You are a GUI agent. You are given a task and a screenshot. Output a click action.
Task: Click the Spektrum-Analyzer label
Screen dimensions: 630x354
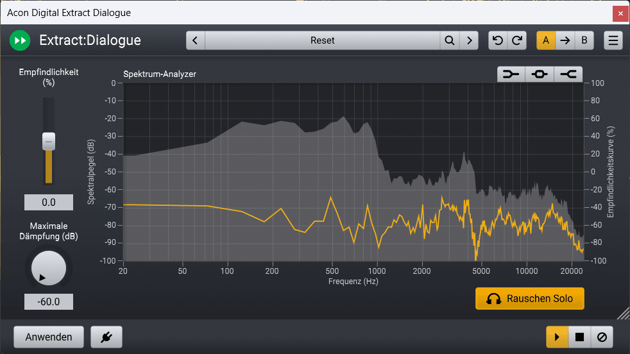click(x=160, y=74)
